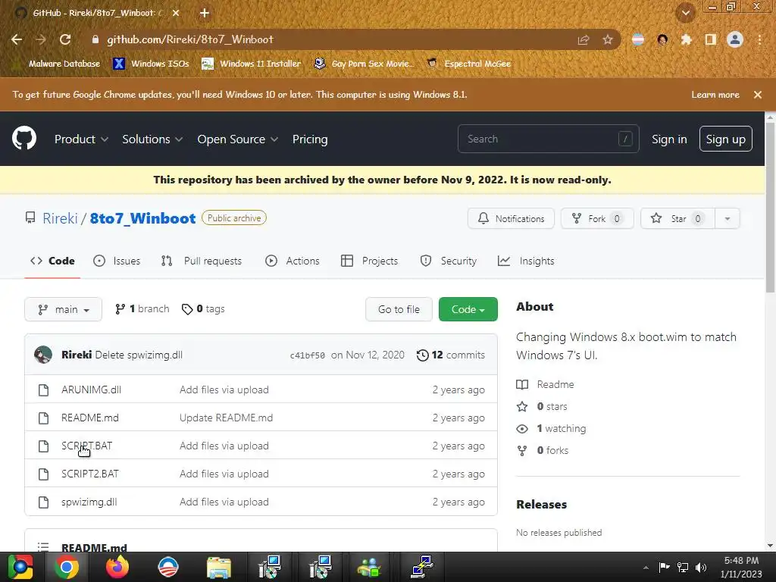Expand the Open Source menu

click(237, 139)
